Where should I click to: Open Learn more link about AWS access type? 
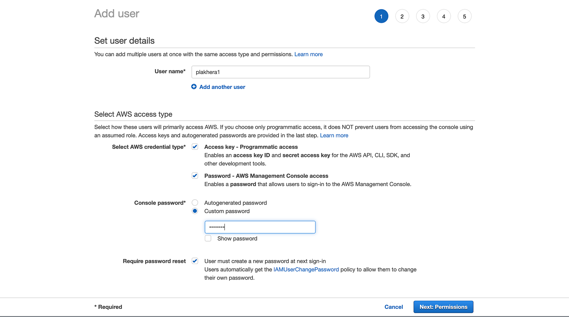pos(334,135)
